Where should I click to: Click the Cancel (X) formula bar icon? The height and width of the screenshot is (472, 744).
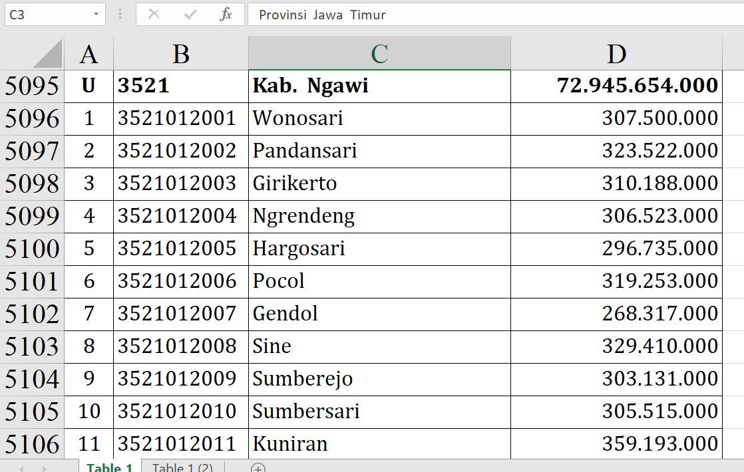(154, 15)
